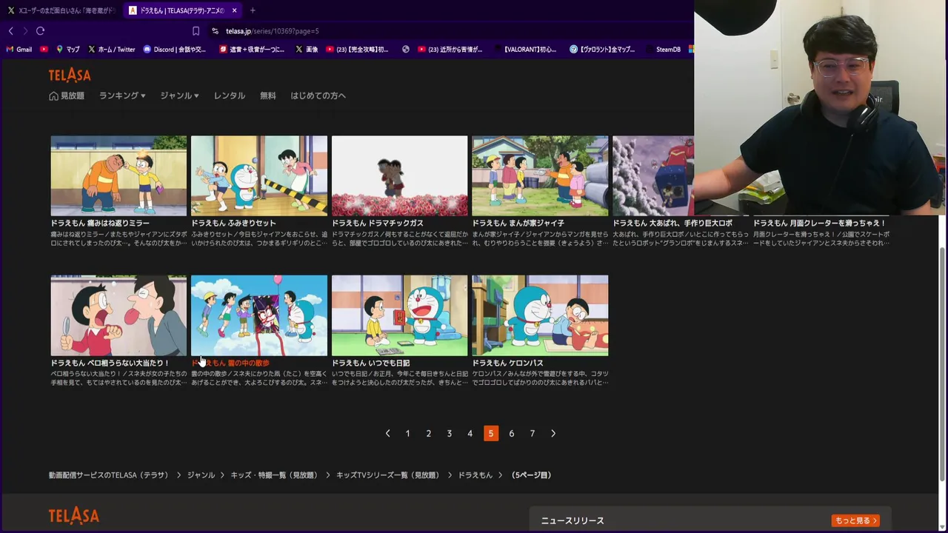The height and width of the screenshot is (533, 948).
Task: Go to previous page with left chevron
Action: pyautogui.click(x=387, y=433)
